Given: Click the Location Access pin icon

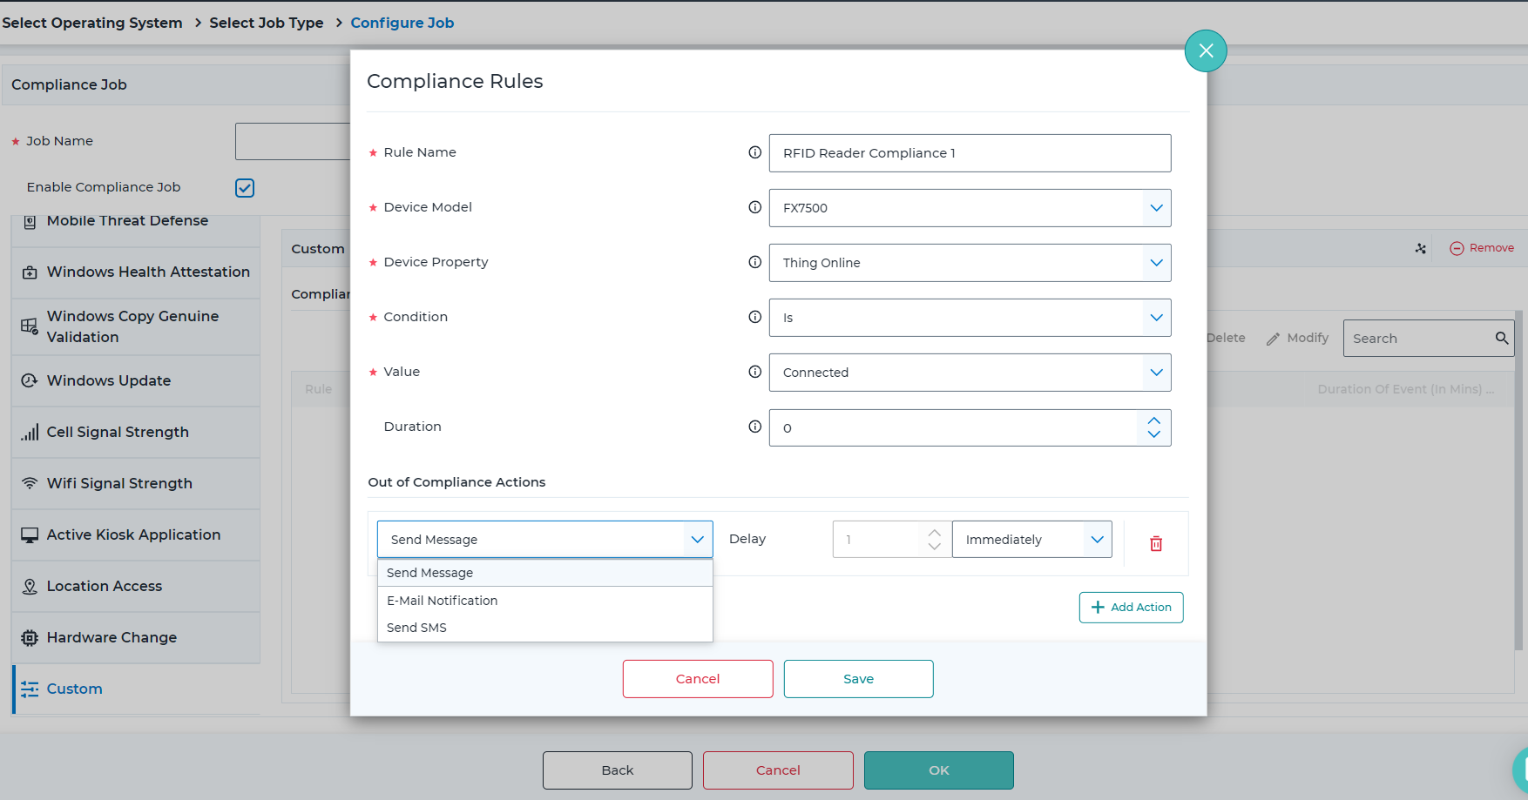Looking at the screenshot, I should (30, 586).
